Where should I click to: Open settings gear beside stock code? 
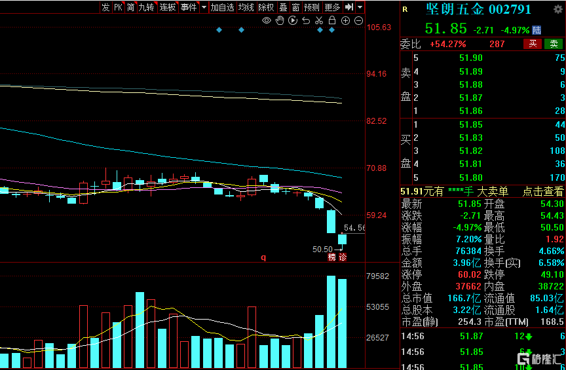(x=558, y=9)
